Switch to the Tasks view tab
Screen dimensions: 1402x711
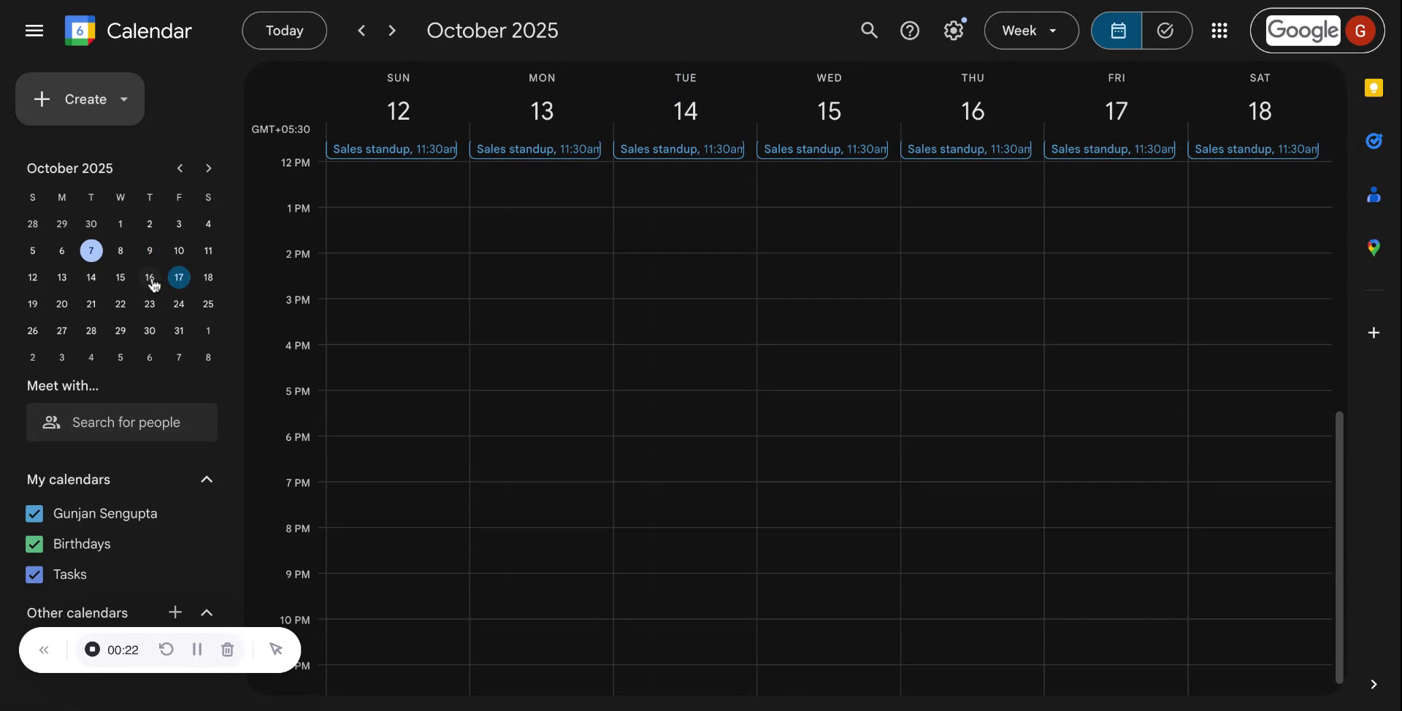click(1165, 31)
